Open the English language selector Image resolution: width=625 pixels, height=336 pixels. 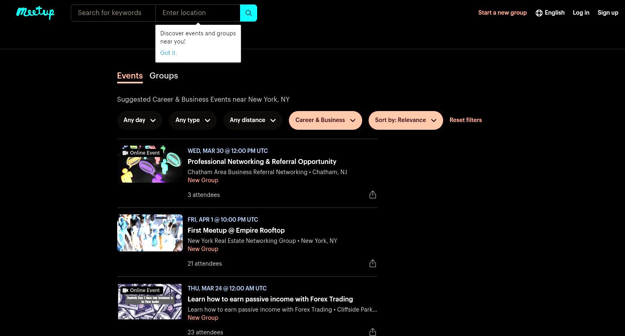coord(550,13)
